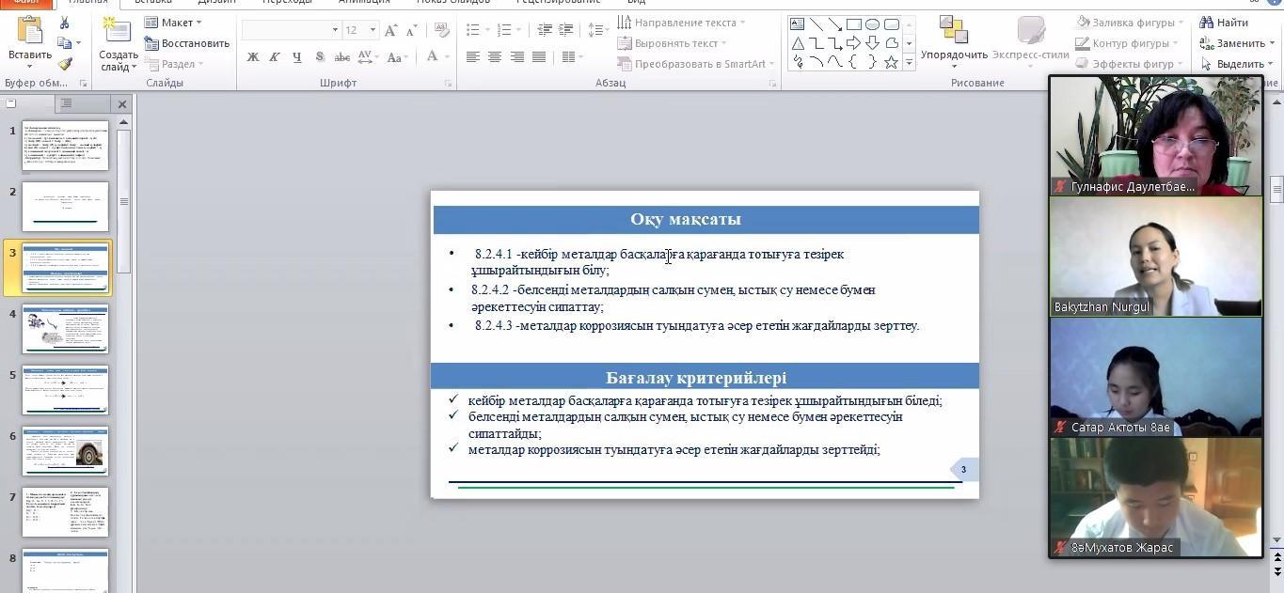
Task: Click the bulleted list icon
Action: coord(473,30)
